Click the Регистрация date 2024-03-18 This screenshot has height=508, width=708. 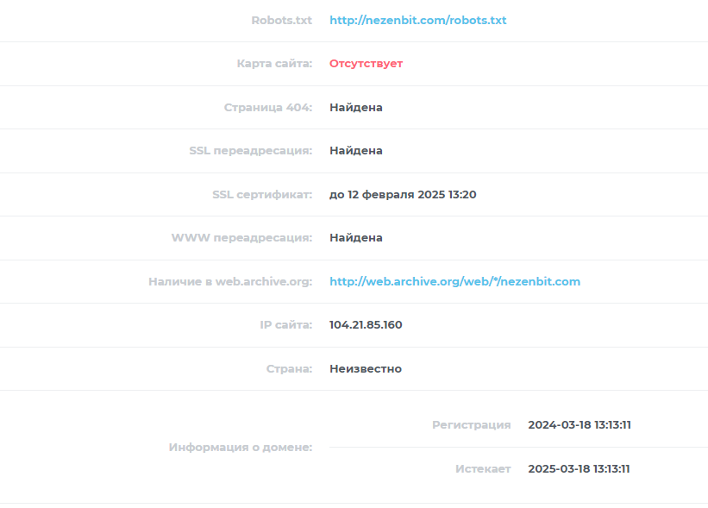coord(580,425)
